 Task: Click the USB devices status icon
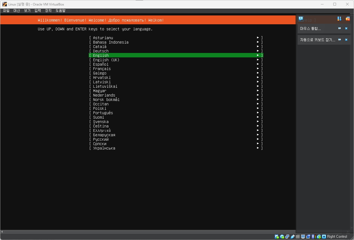click(x=292, y=237)
